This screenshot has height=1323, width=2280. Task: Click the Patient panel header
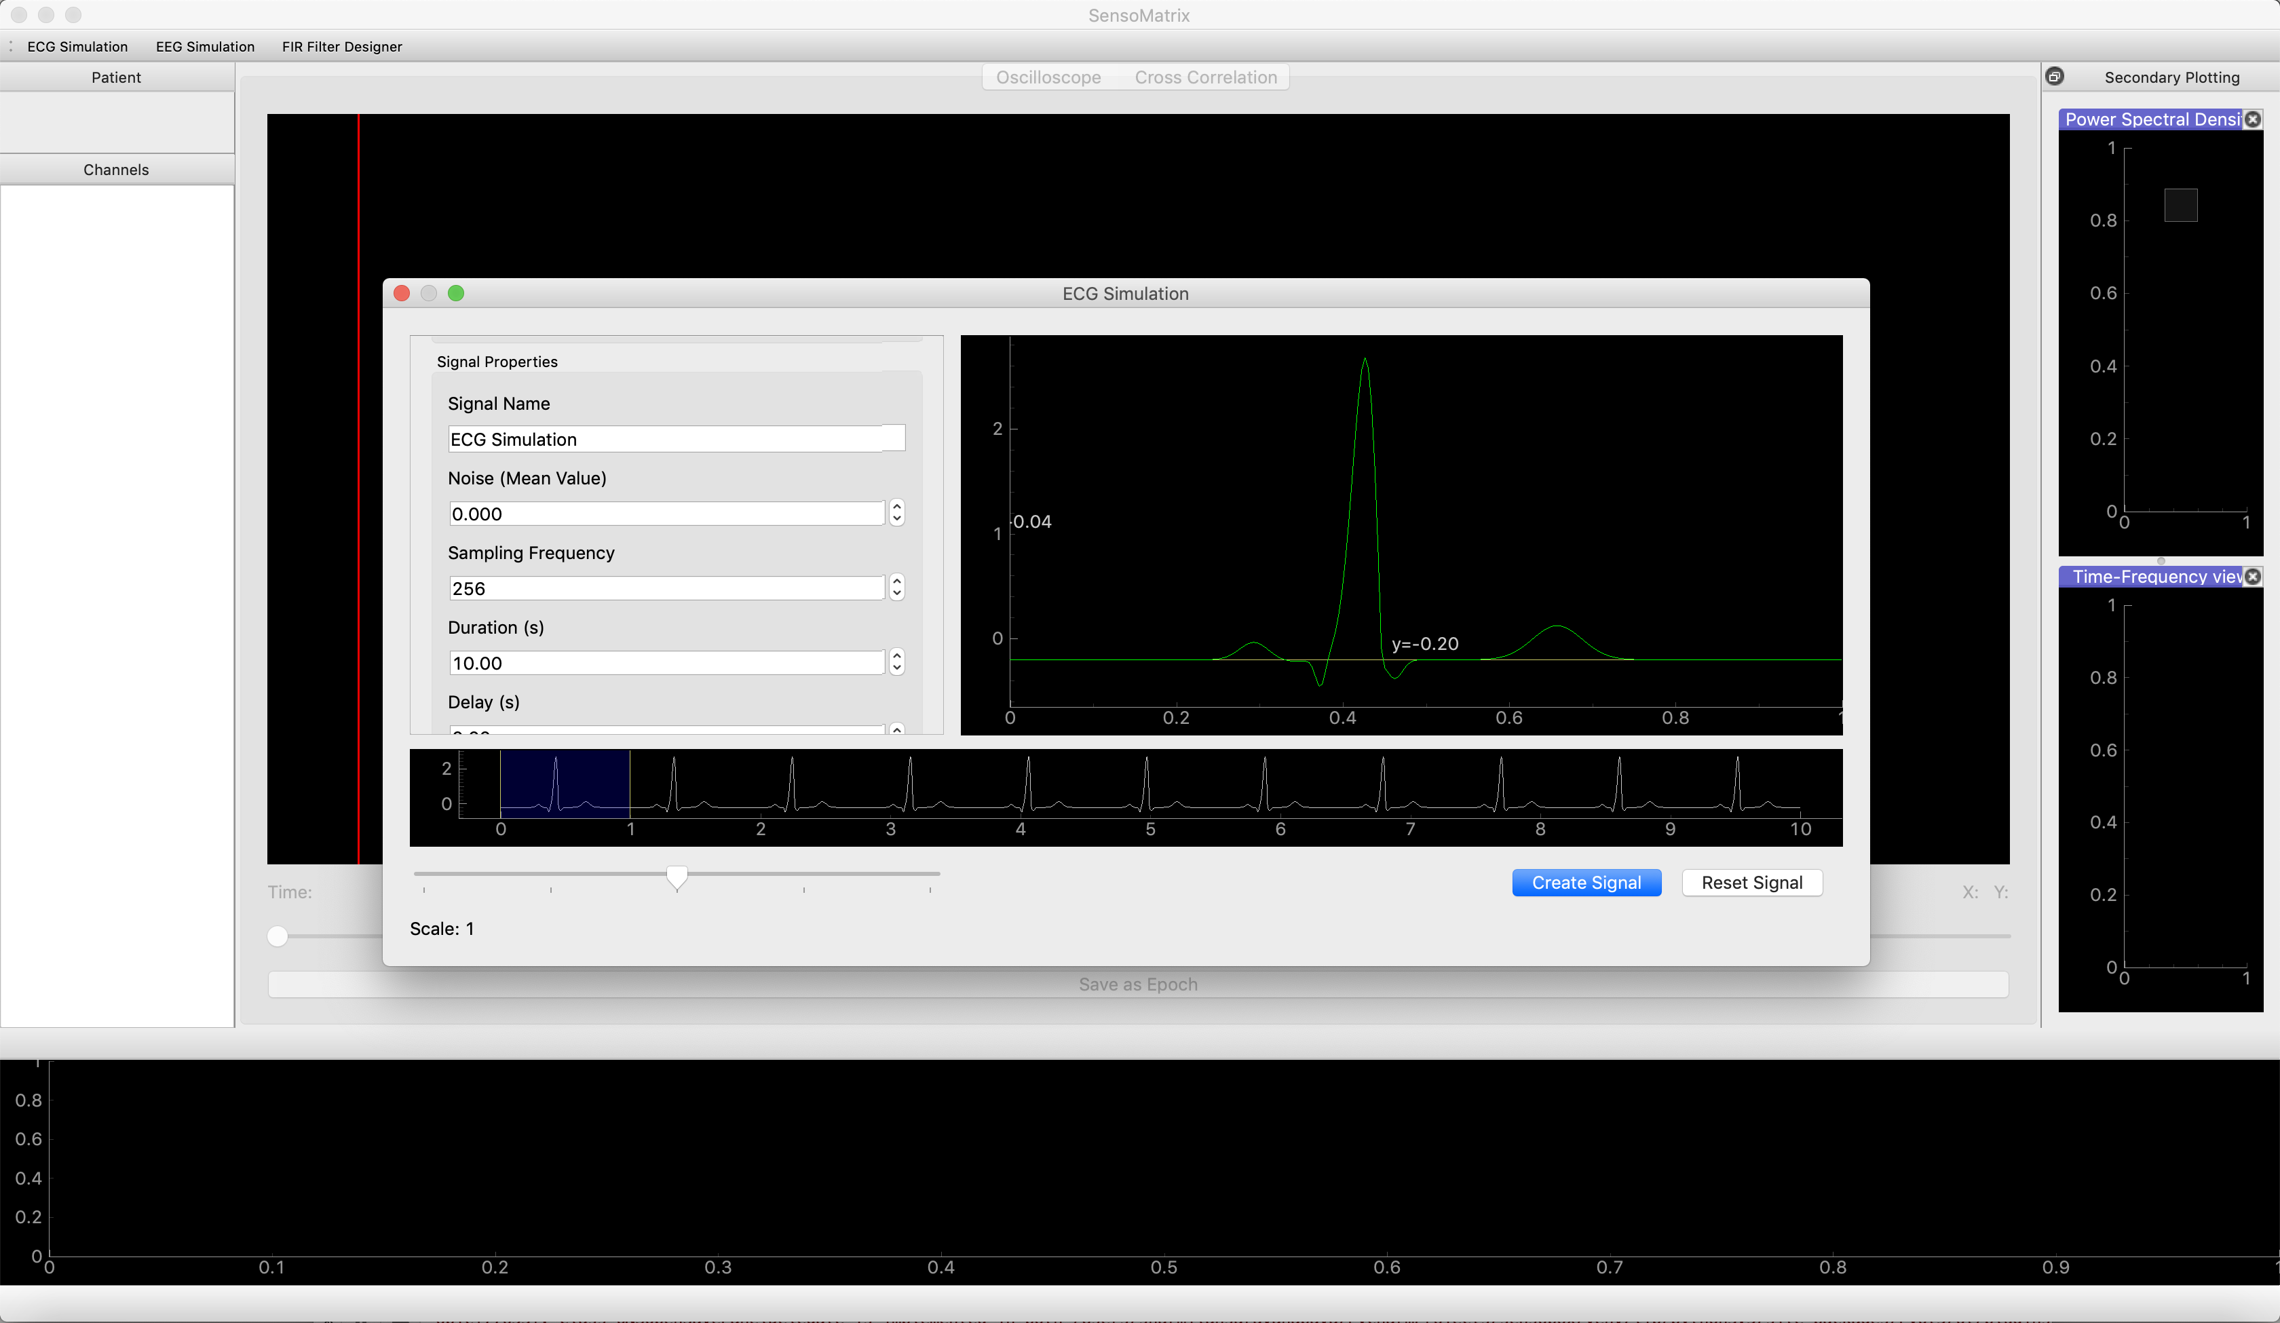117,78
